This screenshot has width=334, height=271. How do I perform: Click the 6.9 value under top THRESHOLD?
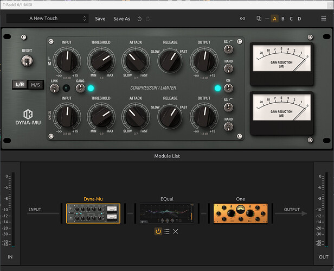pyautogui.click(x=101, y=78)
